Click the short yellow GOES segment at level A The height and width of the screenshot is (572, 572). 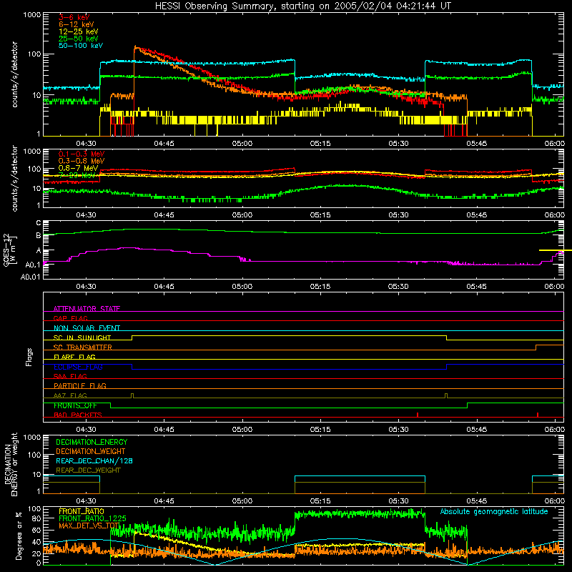click(556, 250)
